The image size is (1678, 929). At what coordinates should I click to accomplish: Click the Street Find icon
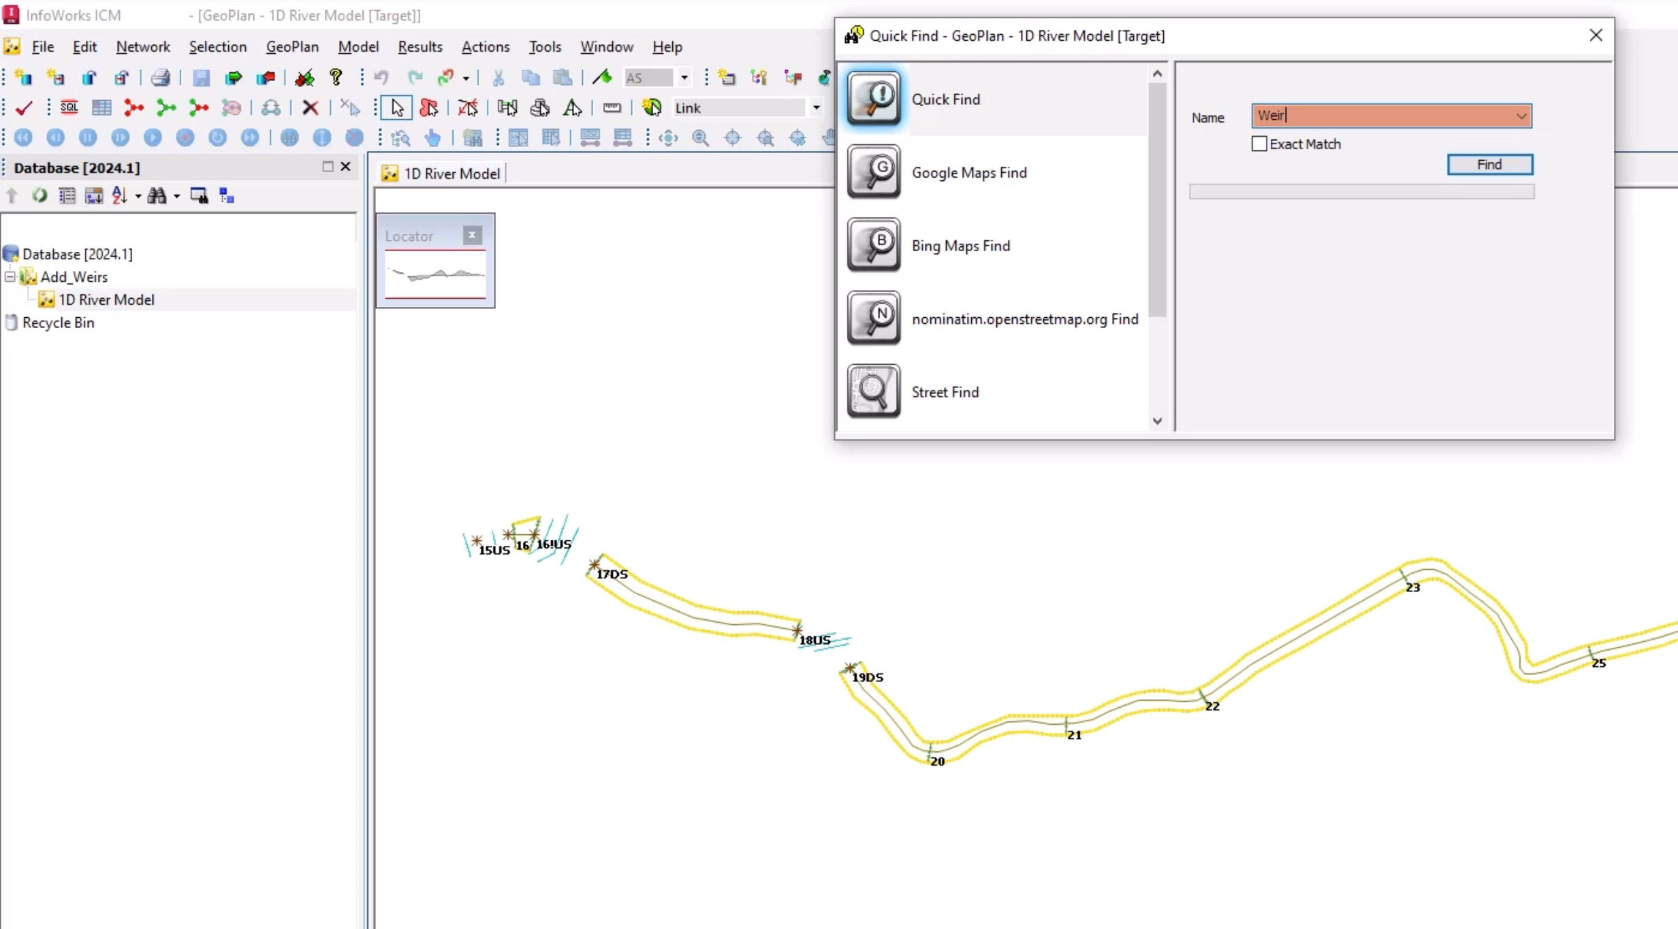(x=874, y=391)
